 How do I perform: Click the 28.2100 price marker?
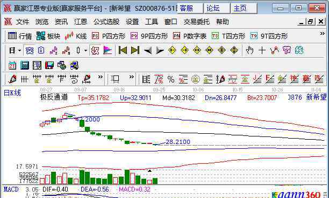click(x=178, y=142)
